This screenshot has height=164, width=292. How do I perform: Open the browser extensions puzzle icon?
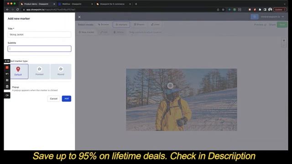coord(260,10)
